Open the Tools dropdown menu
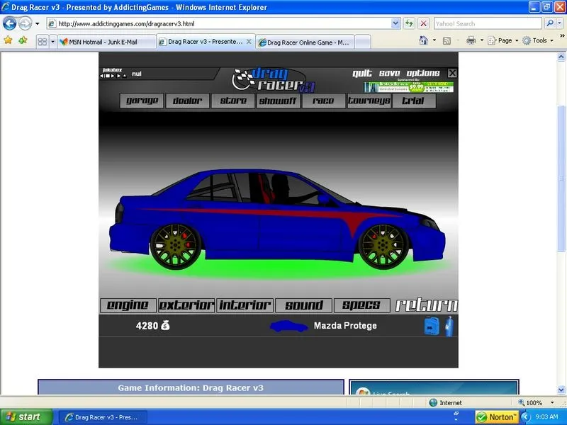The image size is (567, 425). coord(539,40)
